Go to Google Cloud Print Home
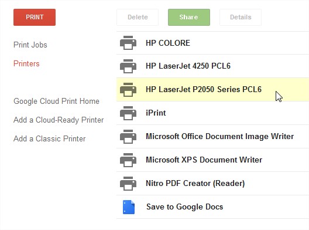Screen dimensions: 309x230 click(x=56, y=101)
